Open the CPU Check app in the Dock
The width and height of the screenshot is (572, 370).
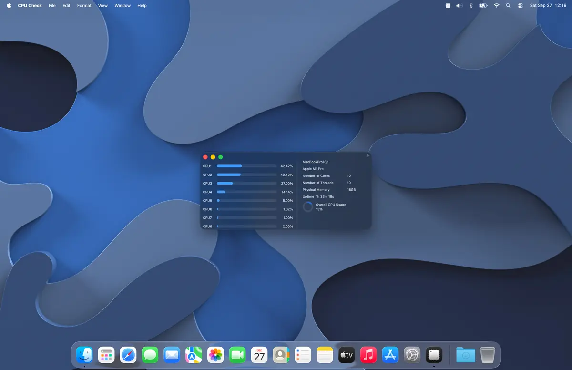[434, 355]
